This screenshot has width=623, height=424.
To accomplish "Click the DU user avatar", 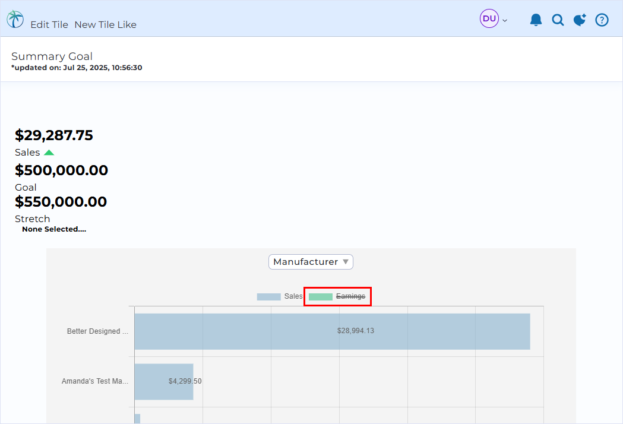I will coord(489,18).
